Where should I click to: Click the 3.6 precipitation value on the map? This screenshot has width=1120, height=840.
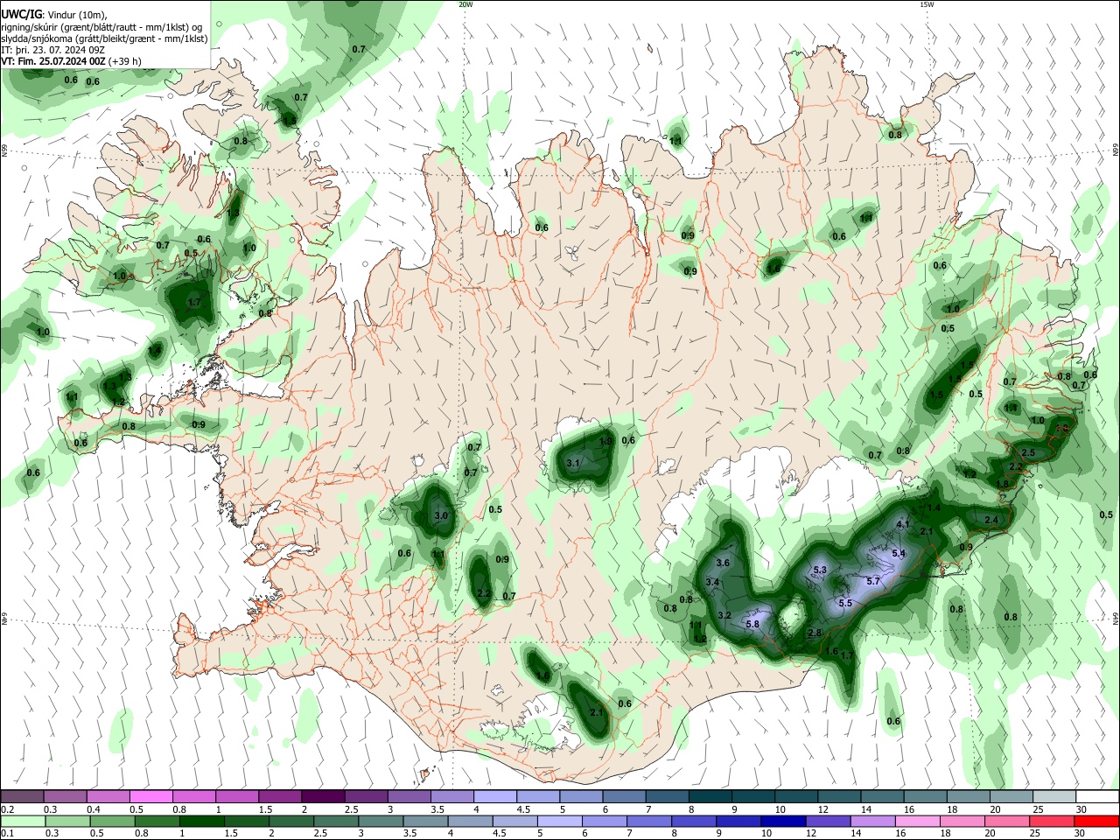(x=723, y=562)
